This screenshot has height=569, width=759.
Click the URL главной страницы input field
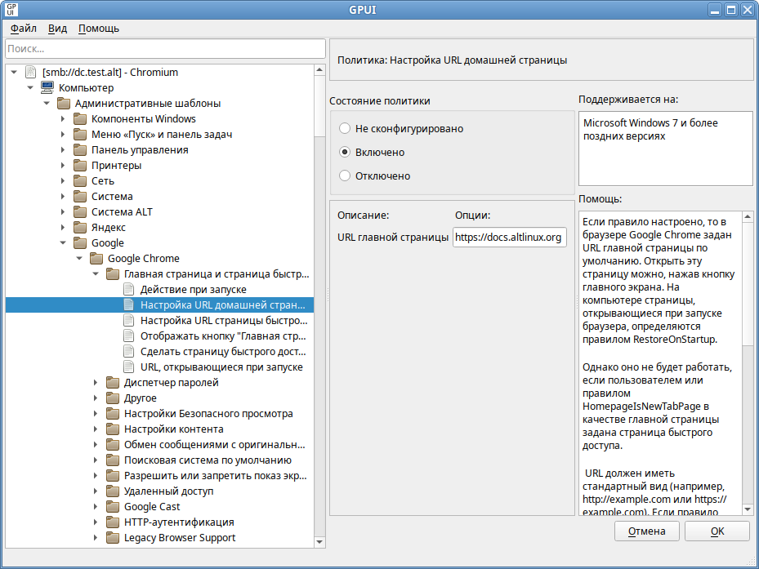(509, 238)
